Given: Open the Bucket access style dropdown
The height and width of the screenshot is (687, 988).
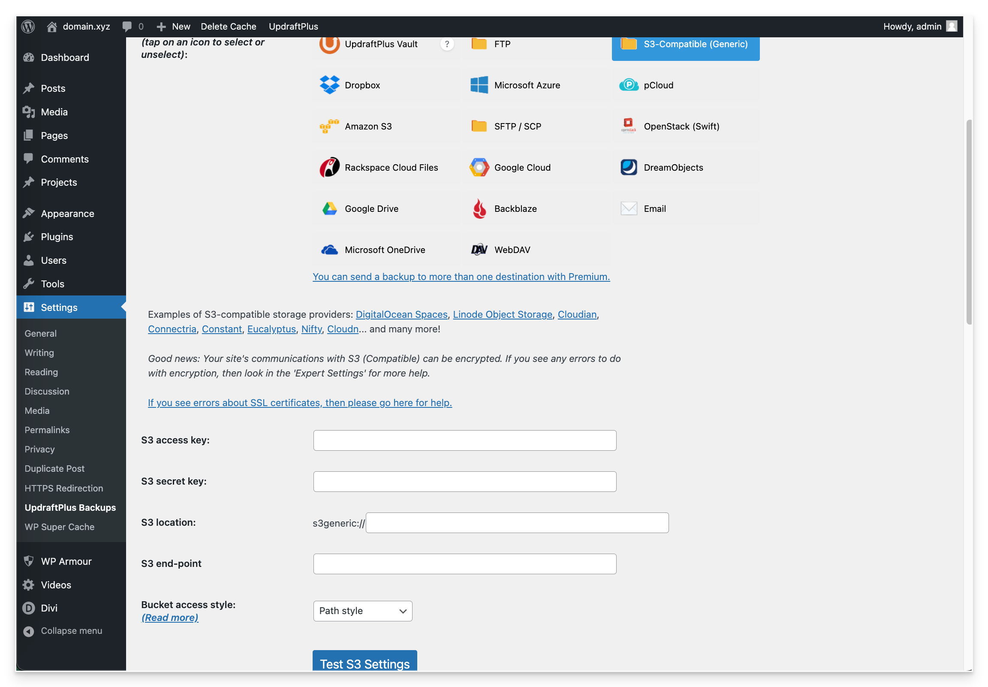Looking at the screenshot, I should [x=363, y=611].
